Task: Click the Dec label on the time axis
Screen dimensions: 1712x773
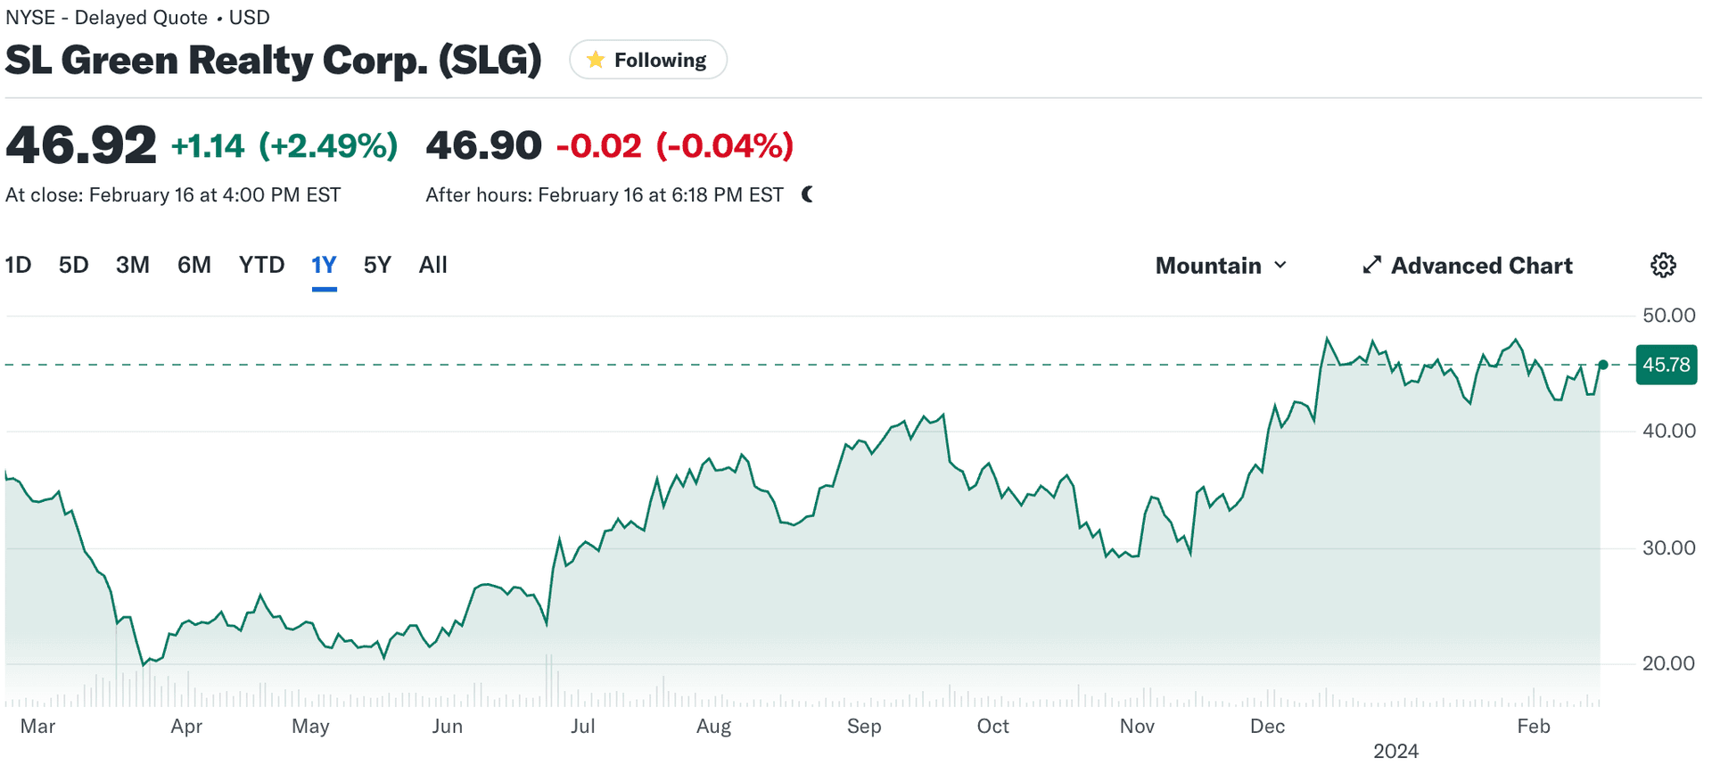Action: (1267, 727)
